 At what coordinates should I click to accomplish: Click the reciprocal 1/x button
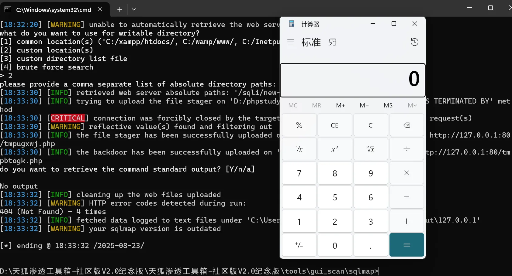tap(299, 149)
